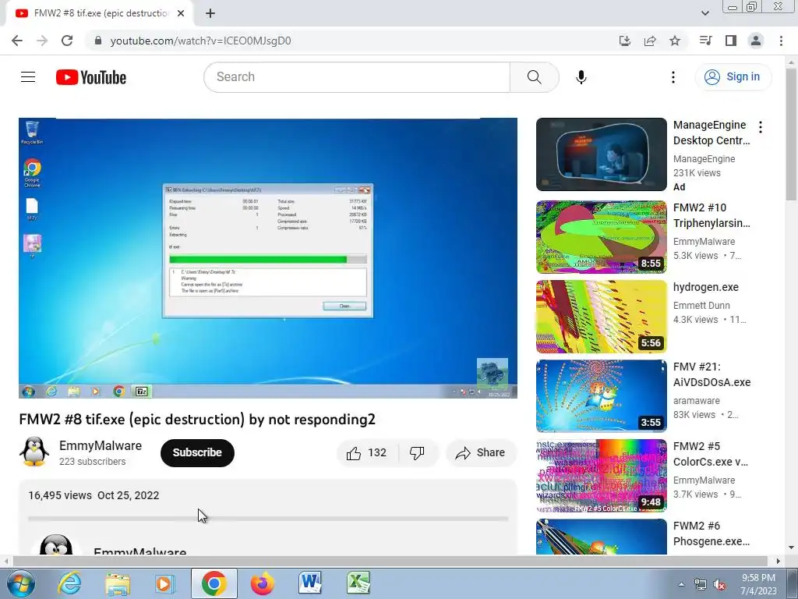
Task: Click the FMV #21 AiVDsDOsA.exe title
Action: coord(712,374)
